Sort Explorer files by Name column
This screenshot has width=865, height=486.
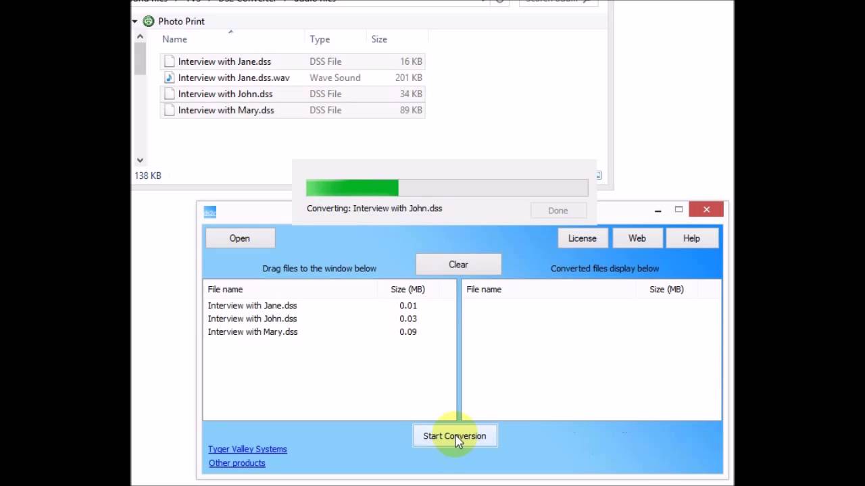tap(174, 39)
